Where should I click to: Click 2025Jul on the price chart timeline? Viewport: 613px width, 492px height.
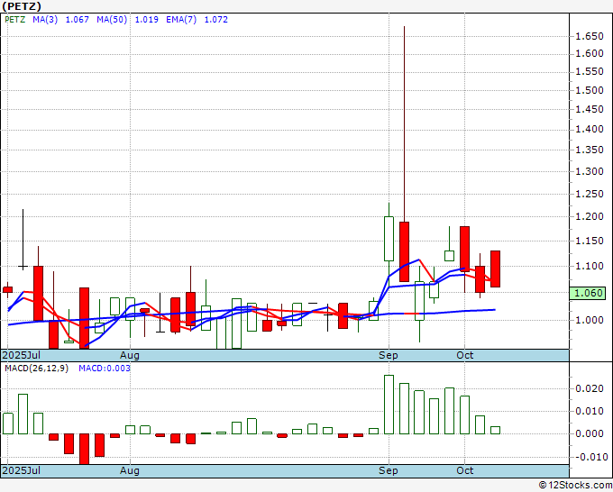coord(21,355)
